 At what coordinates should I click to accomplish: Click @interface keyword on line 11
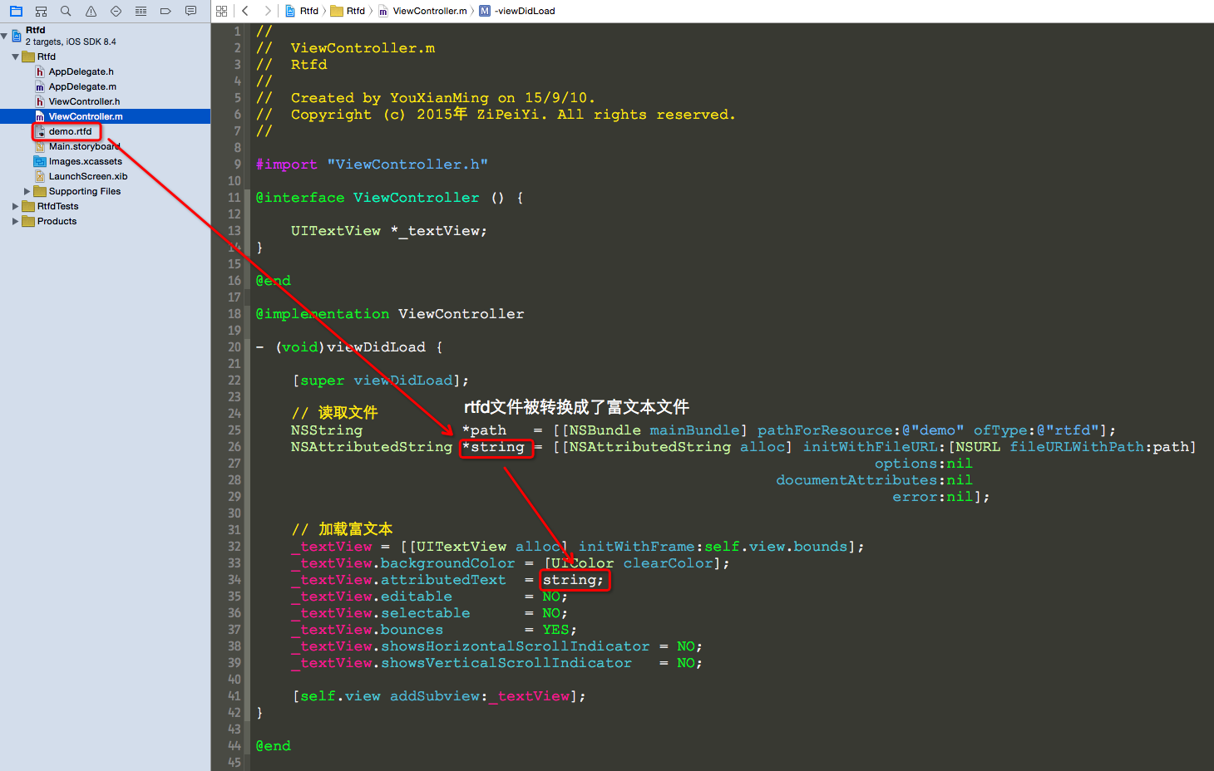(x=299, y=198)
